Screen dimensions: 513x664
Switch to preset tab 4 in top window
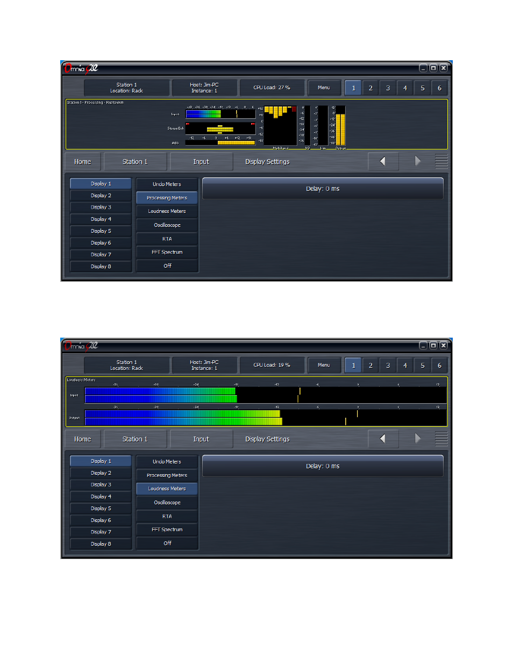(x=405, y=88)
